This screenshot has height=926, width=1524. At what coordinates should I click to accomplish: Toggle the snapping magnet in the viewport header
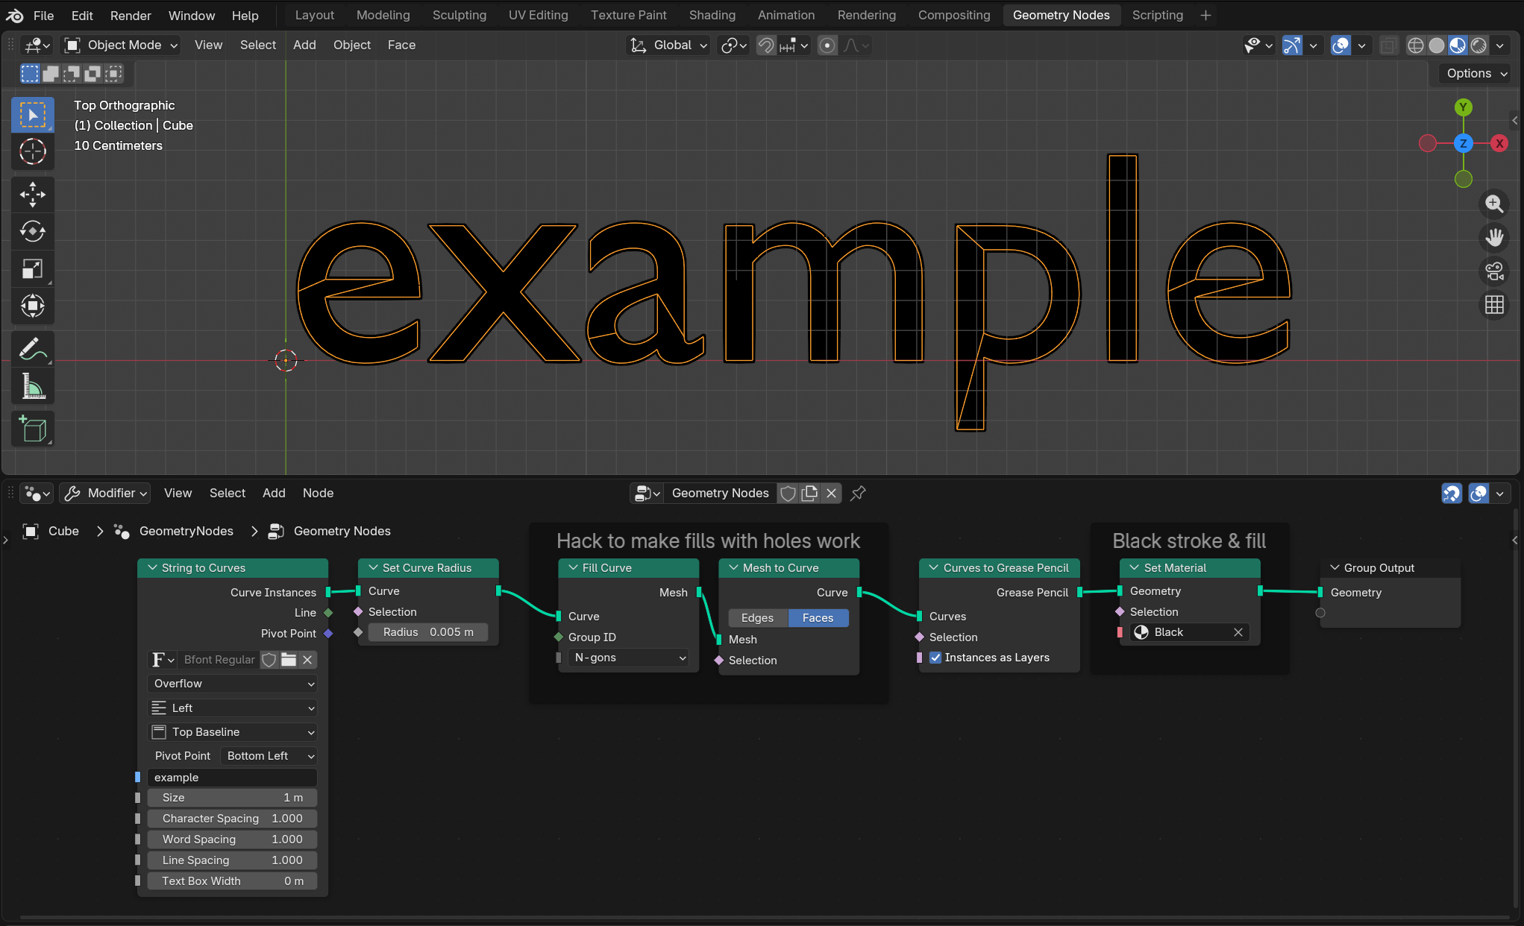(x=766, y=45)
